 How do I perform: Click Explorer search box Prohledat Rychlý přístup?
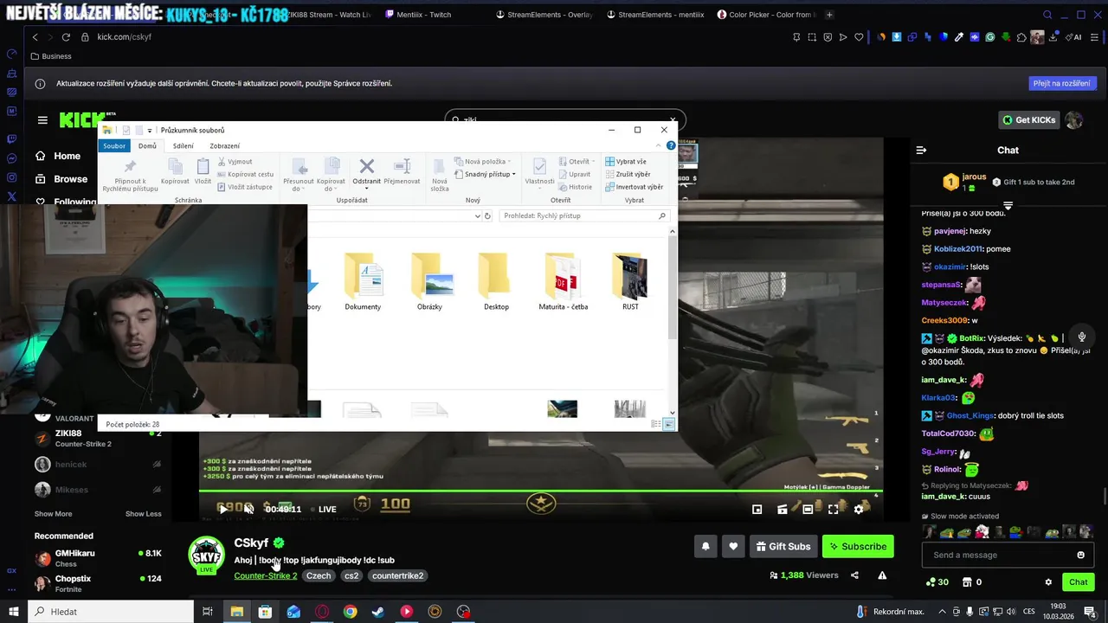586,216
